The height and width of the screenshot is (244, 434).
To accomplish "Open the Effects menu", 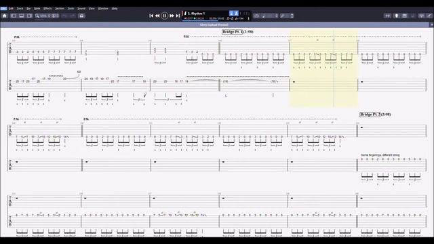I will (x=47, y=9).
